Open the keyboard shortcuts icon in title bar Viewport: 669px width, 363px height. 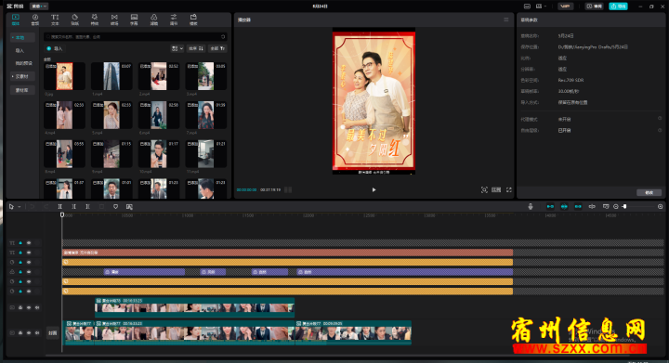527,6
